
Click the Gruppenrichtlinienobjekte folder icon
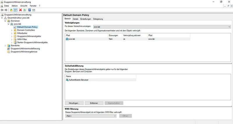[x=15, y=36]
